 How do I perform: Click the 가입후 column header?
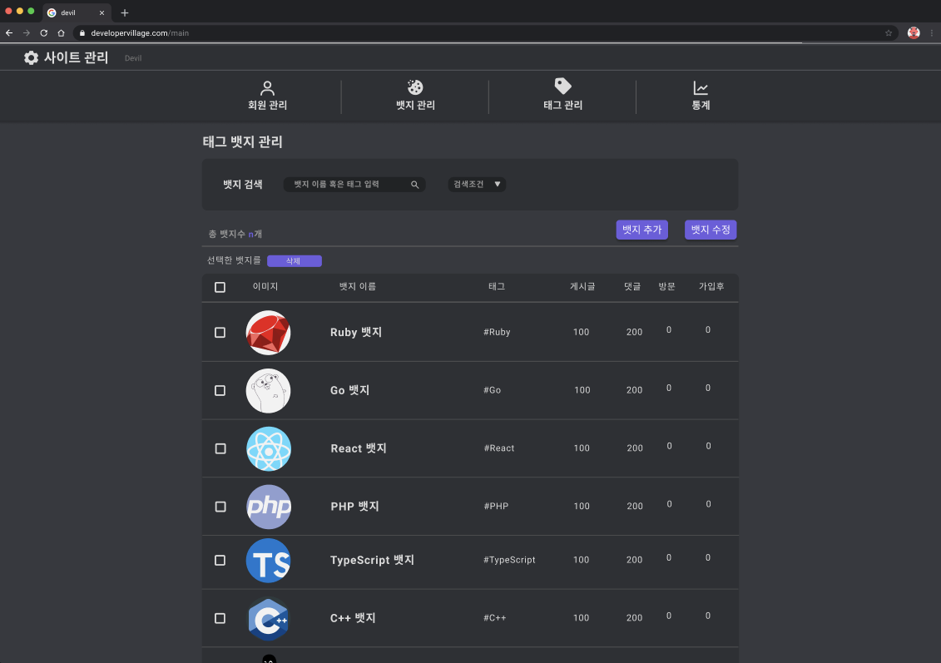click(711, 287)
